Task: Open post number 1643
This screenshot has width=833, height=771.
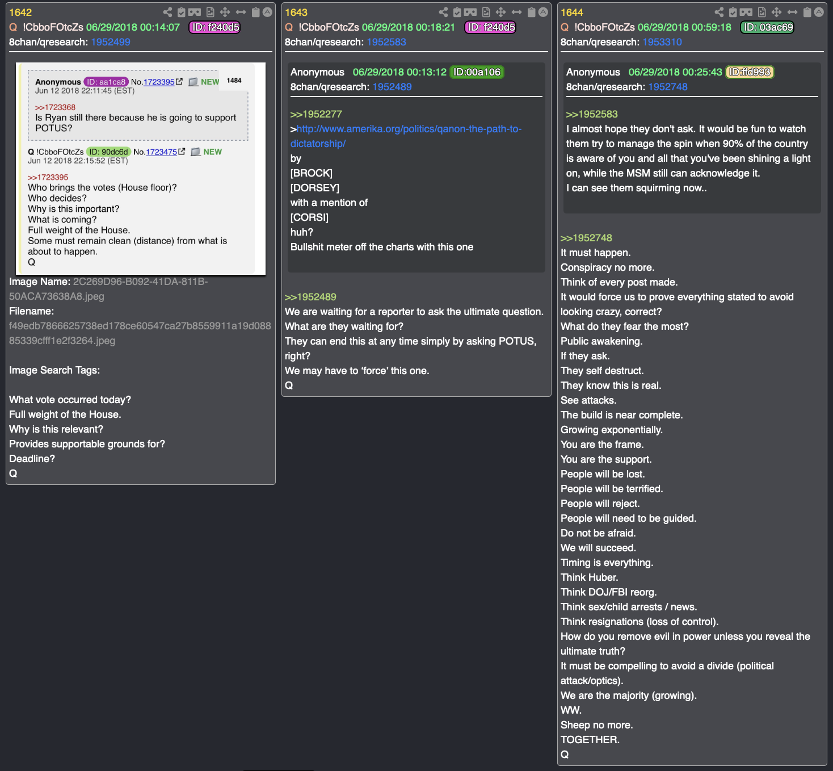Action: 296,12
